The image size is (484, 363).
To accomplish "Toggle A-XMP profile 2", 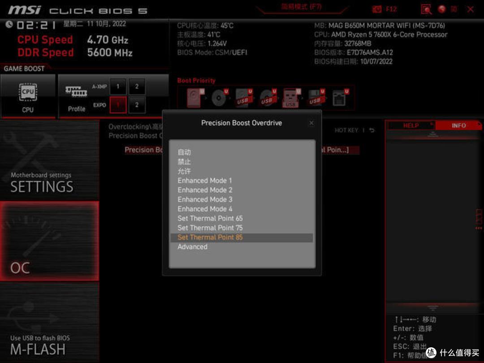I will click(137, 86).
